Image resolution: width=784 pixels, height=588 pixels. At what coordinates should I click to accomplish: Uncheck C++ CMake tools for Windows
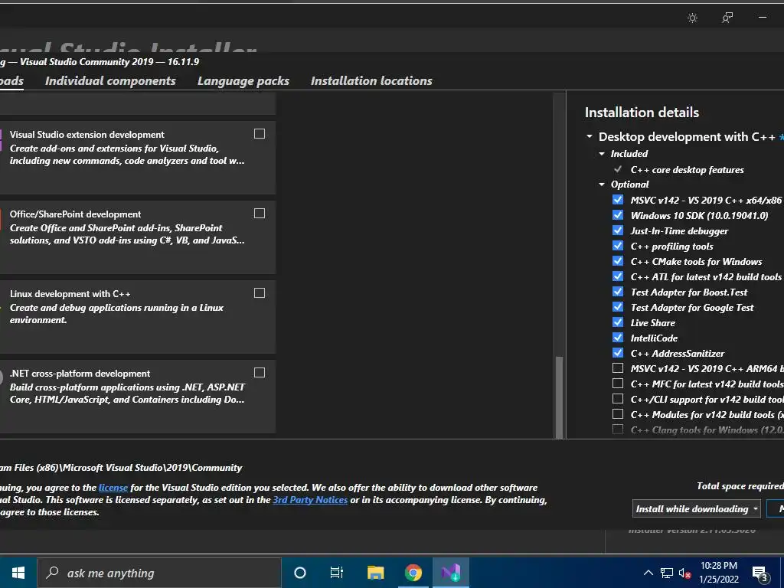618,261
